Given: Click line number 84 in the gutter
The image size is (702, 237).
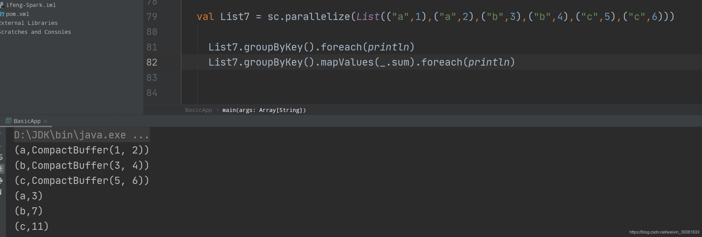Looking at the screenshot, I should point(152,93).
